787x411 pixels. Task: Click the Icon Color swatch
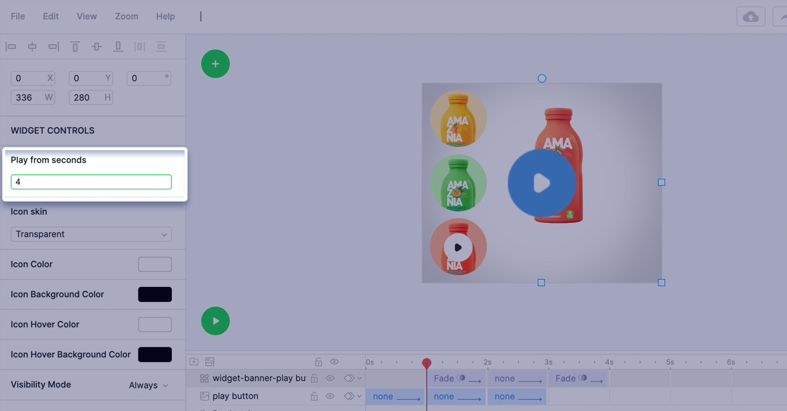click(155, 264)
